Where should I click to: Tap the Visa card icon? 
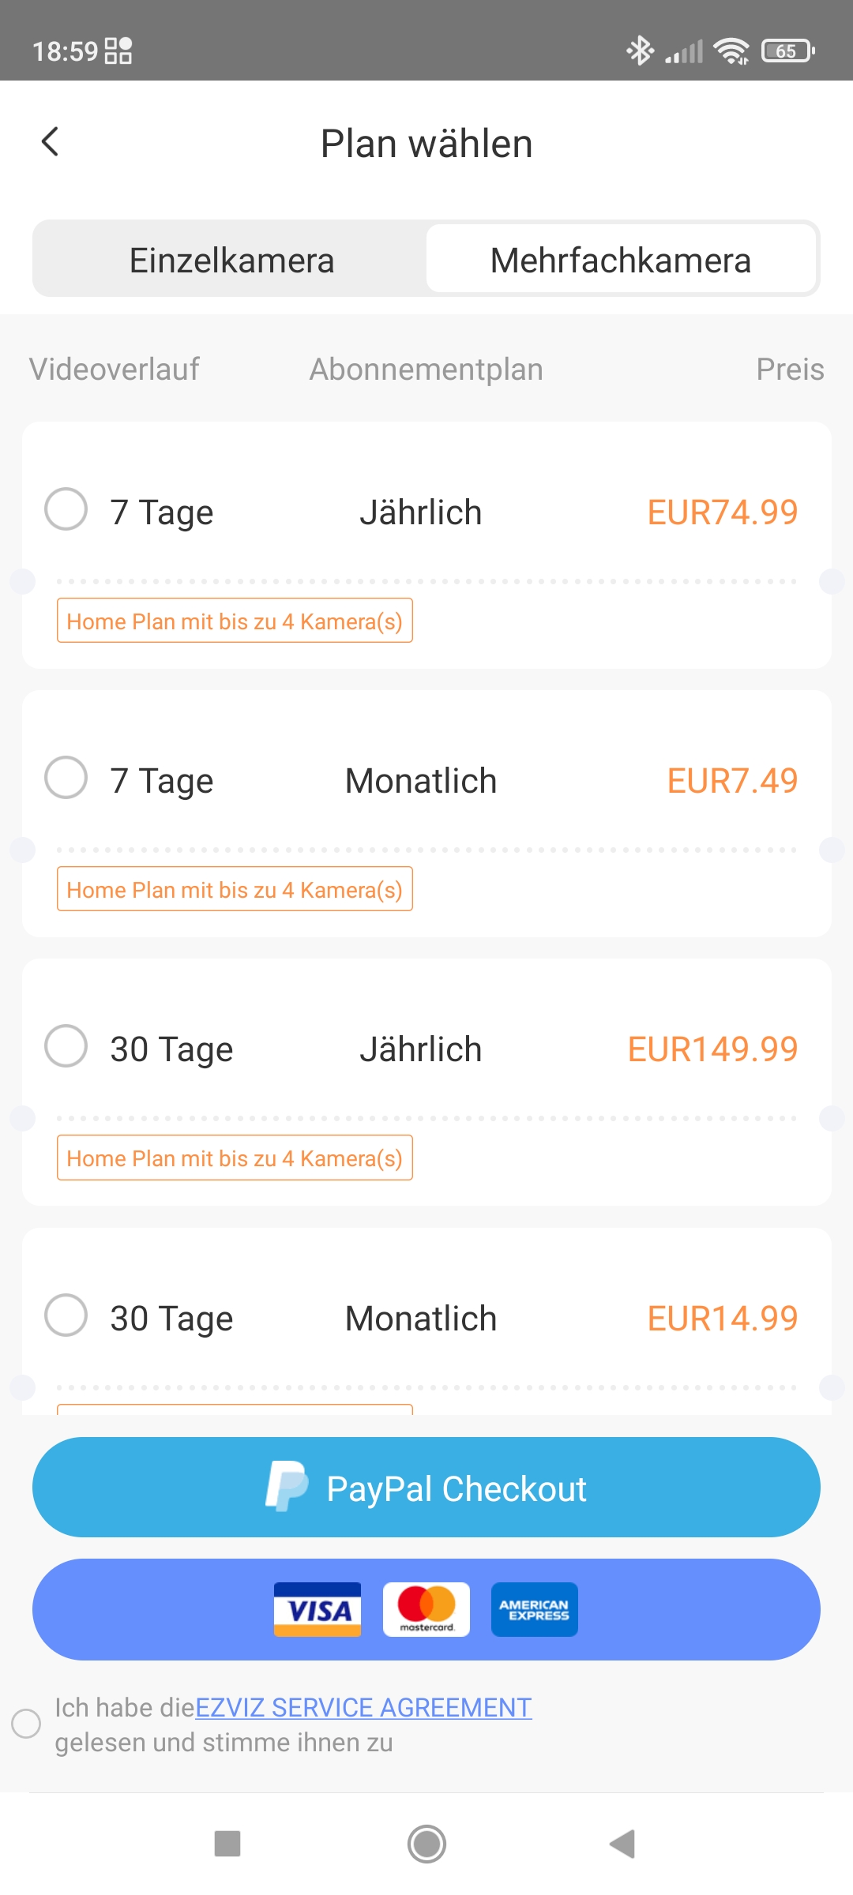point(318,1609)
